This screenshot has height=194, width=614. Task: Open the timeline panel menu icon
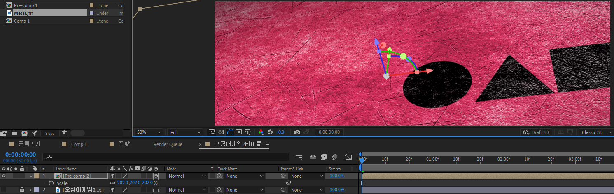(267, 144)
